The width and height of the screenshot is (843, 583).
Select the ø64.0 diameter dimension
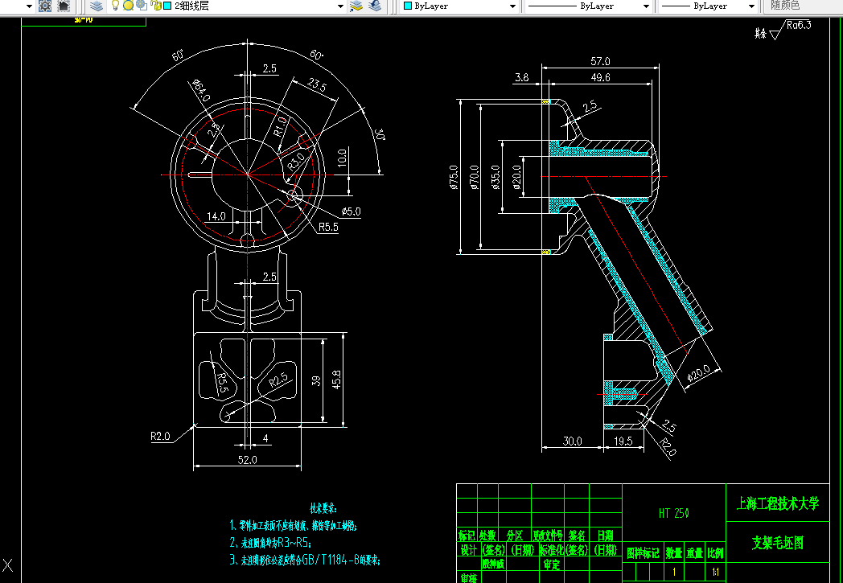[x=200, y=91]
